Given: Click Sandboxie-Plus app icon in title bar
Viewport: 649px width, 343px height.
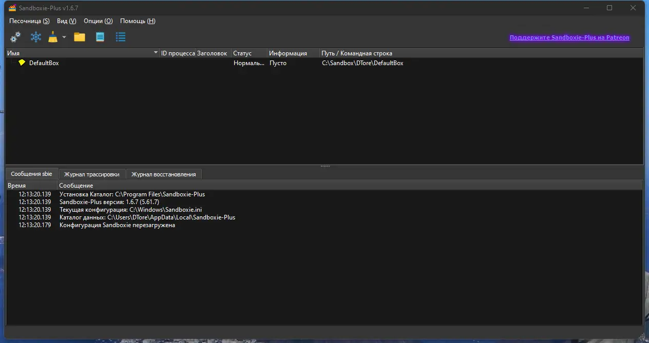Looking at the screenshot, I should (12, 8).
